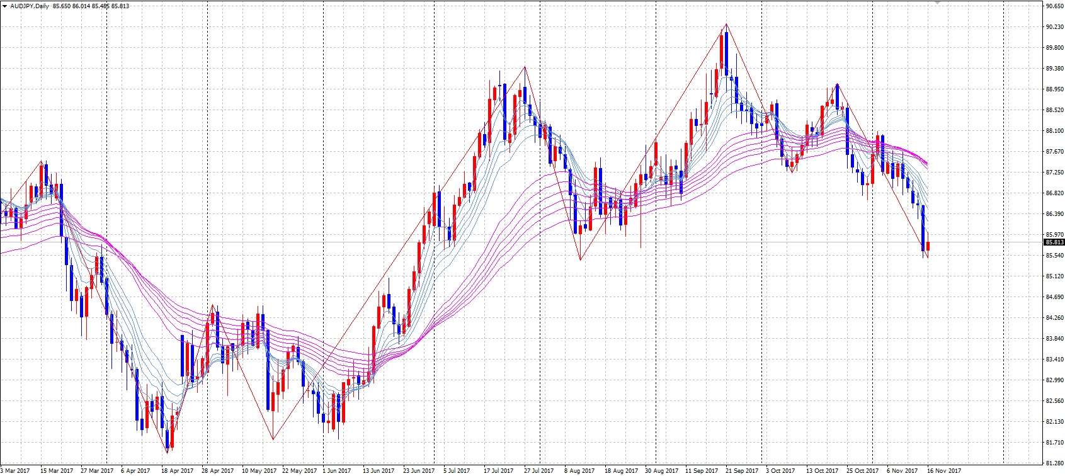Click the 6 Nov 2017 date label

coord(903,471)
